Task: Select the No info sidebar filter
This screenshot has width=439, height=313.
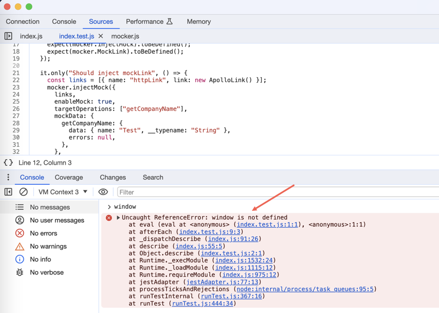Action: [50, 259]
